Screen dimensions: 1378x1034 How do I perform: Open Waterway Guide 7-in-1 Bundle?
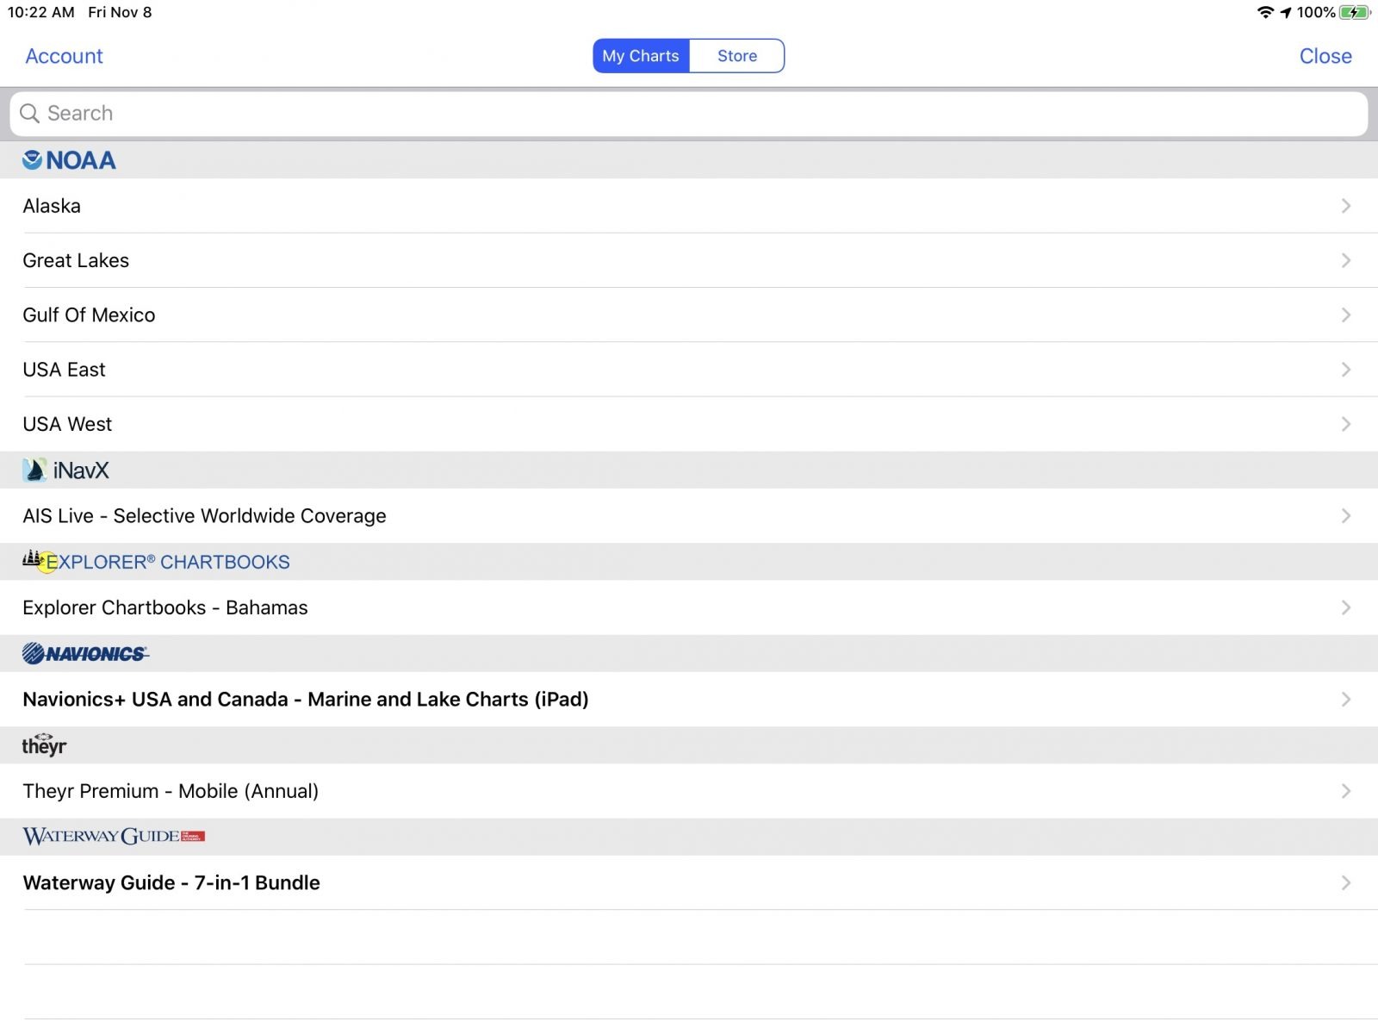coord(689,882)
